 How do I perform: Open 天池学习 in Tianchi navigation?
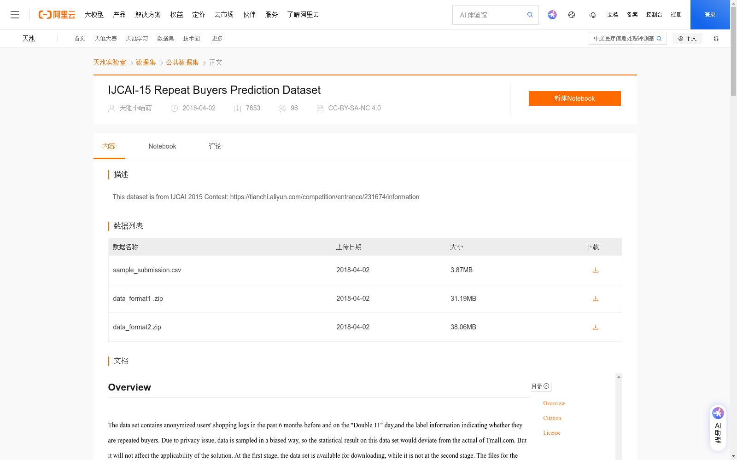(x=137, y=39)
